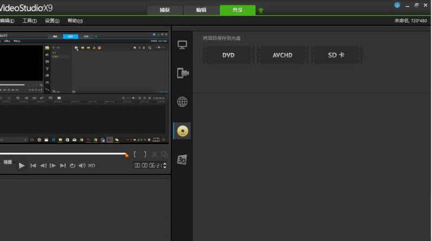Viewport: 432px width, 241px height.
Task: Select the 共享 (Share) tab
Action: coord(238,10)
